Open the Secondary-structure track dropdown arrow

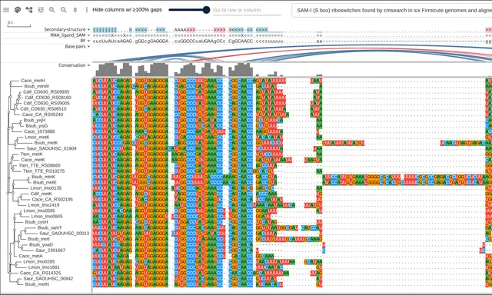(x=89, y=29)
